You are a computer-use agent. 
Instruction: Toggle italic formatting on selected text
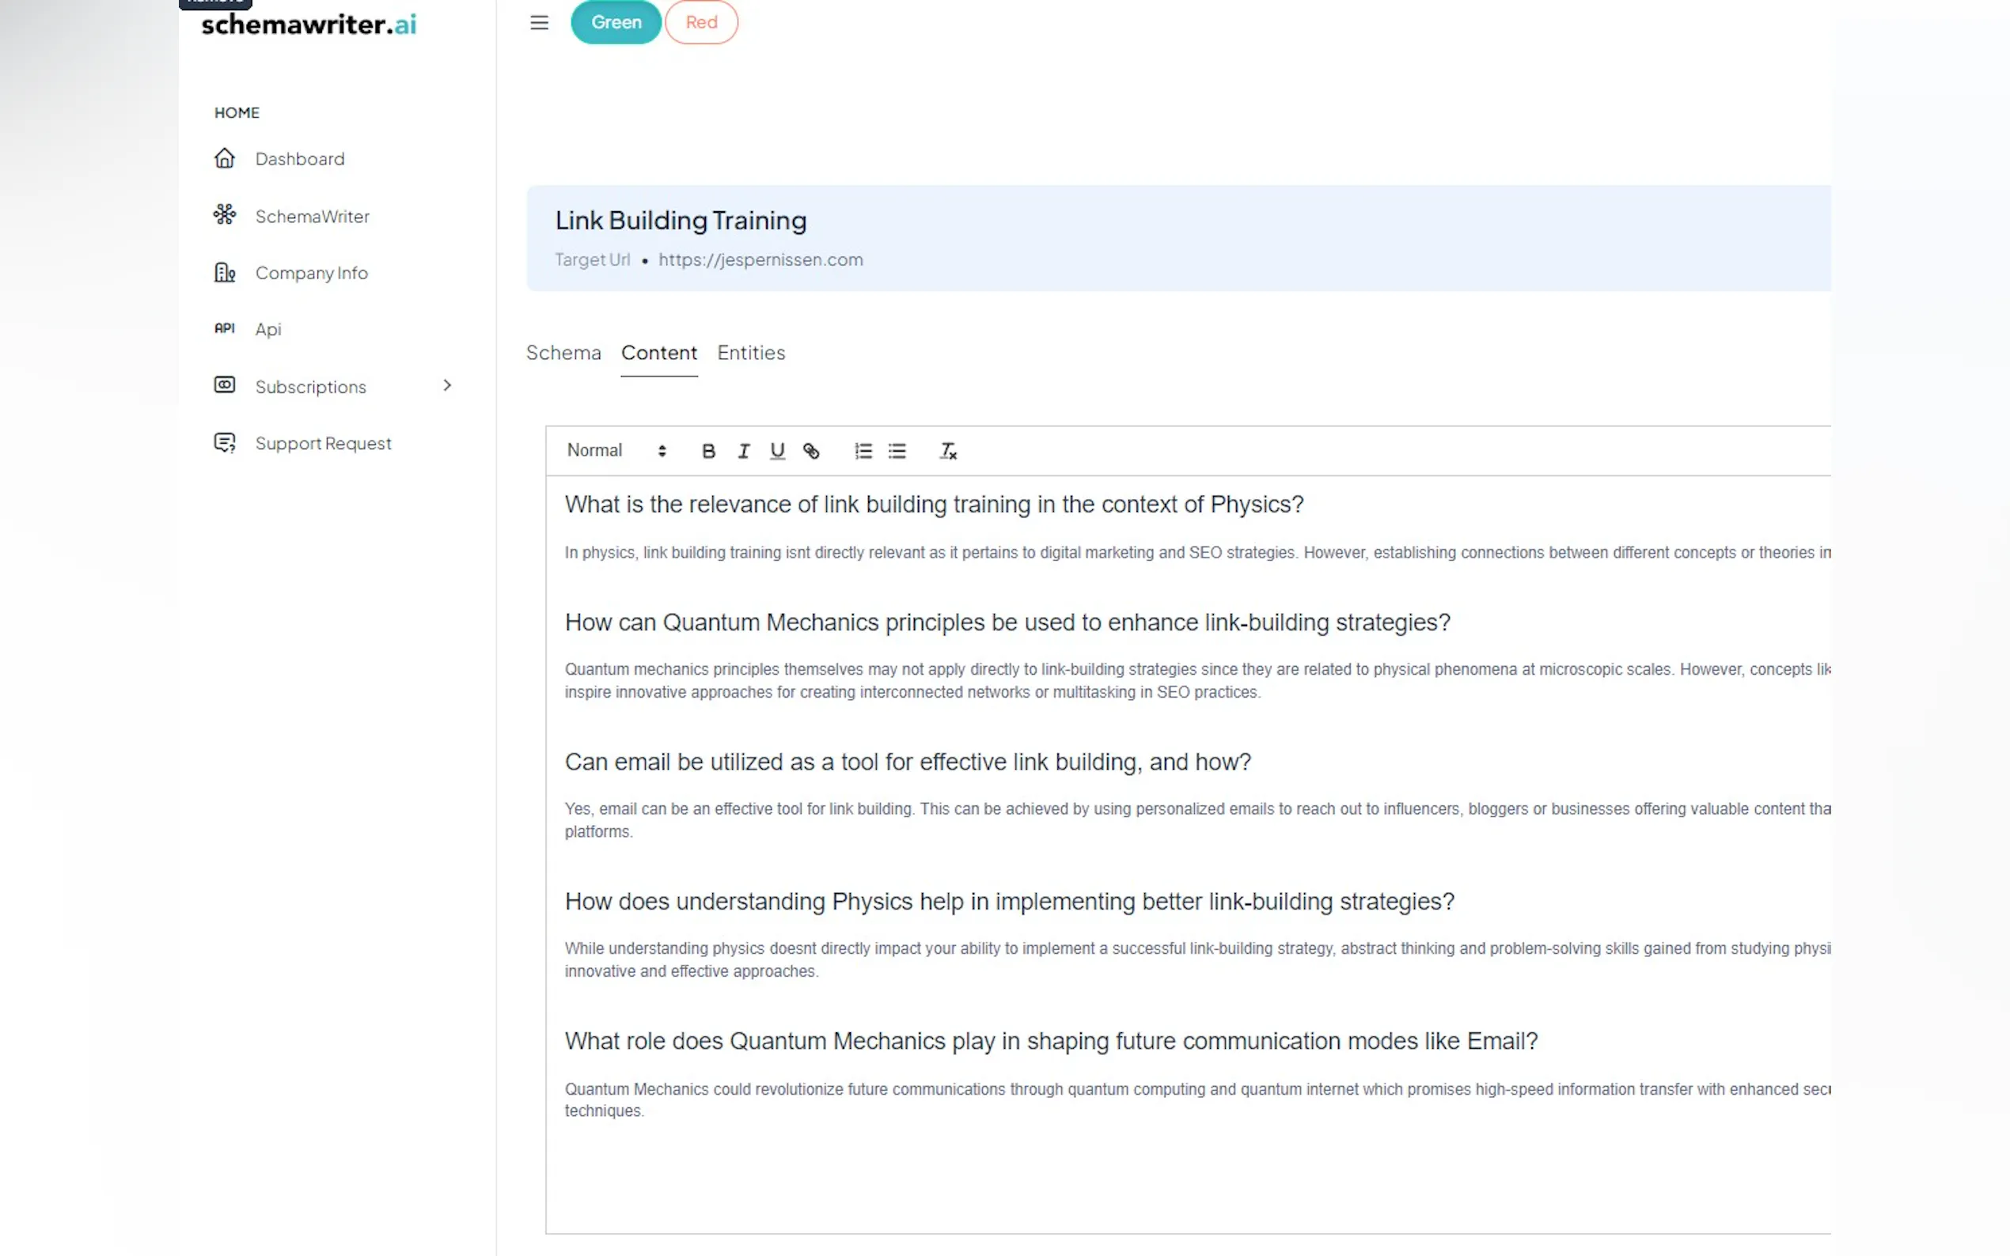tap(743, 450)
